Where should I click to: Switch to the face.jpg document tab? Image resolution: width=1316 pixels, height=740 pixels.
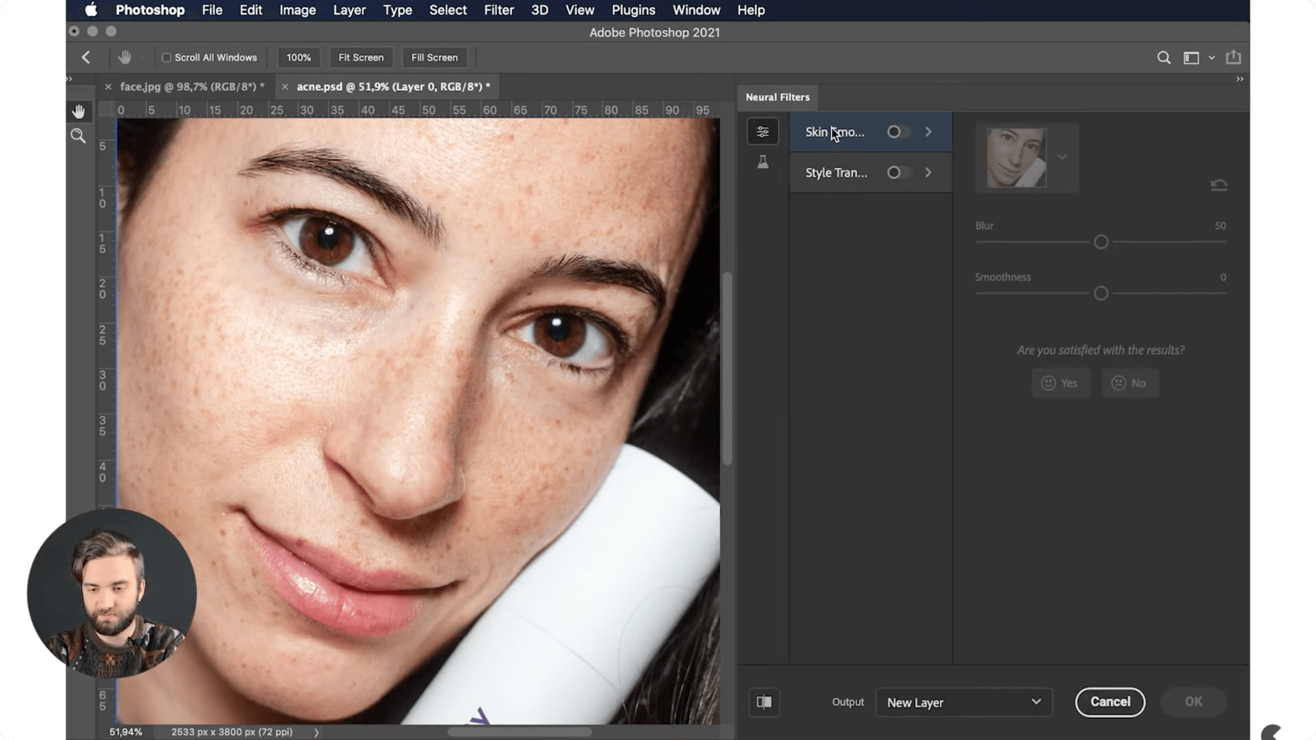point(192,87)
